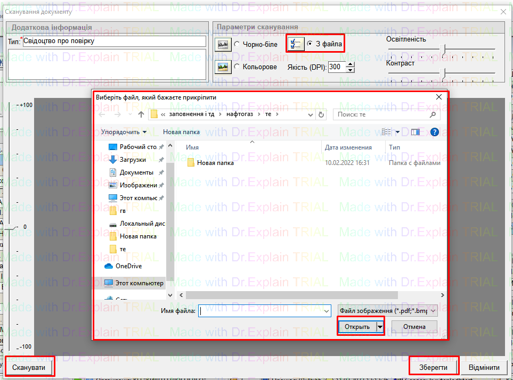
Task: Click the from-file checklist icon
Action: click(x=295, y=44)
